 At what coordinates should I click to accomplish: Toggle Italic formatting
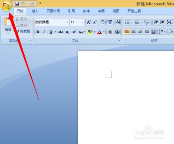point(44,32)
